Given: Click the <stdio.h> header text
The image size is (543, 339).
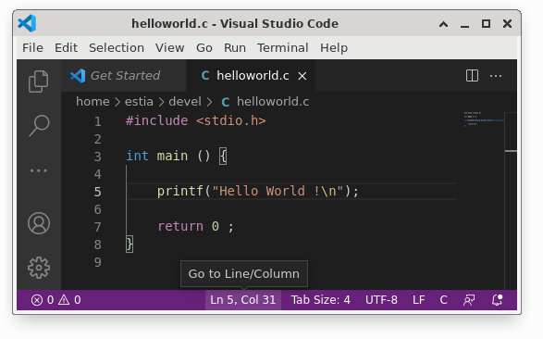Looking at the screenshot, I should click(x=231, y=120).
